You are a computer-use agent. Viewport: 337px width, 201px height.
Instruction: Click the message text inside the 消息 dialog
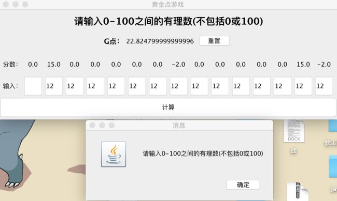point(203,153)
